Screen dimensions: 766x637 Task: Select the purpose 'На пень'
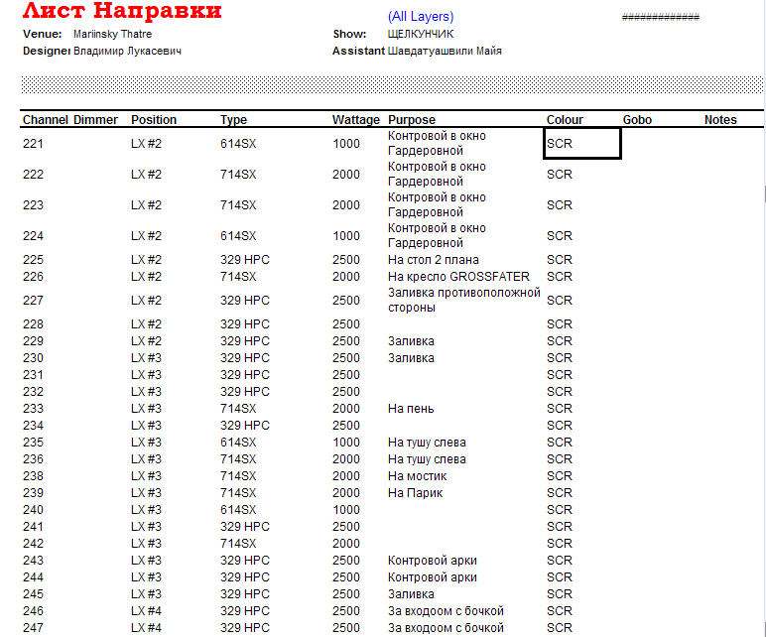pyautogui.click(x=411, y=409)
